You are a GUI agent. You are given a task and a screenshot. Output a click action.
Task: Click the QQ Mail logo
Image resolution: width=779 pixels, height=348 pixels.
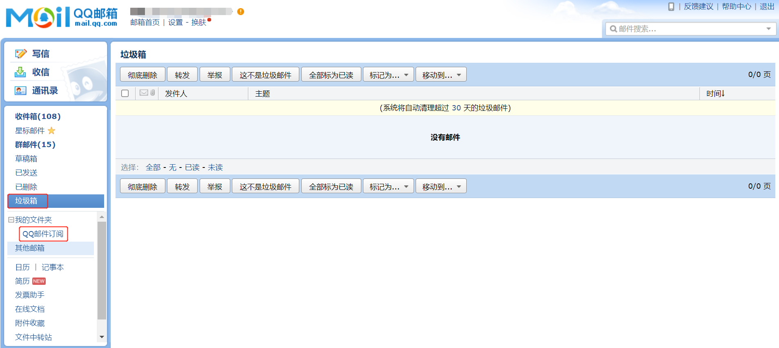point(62,17)
